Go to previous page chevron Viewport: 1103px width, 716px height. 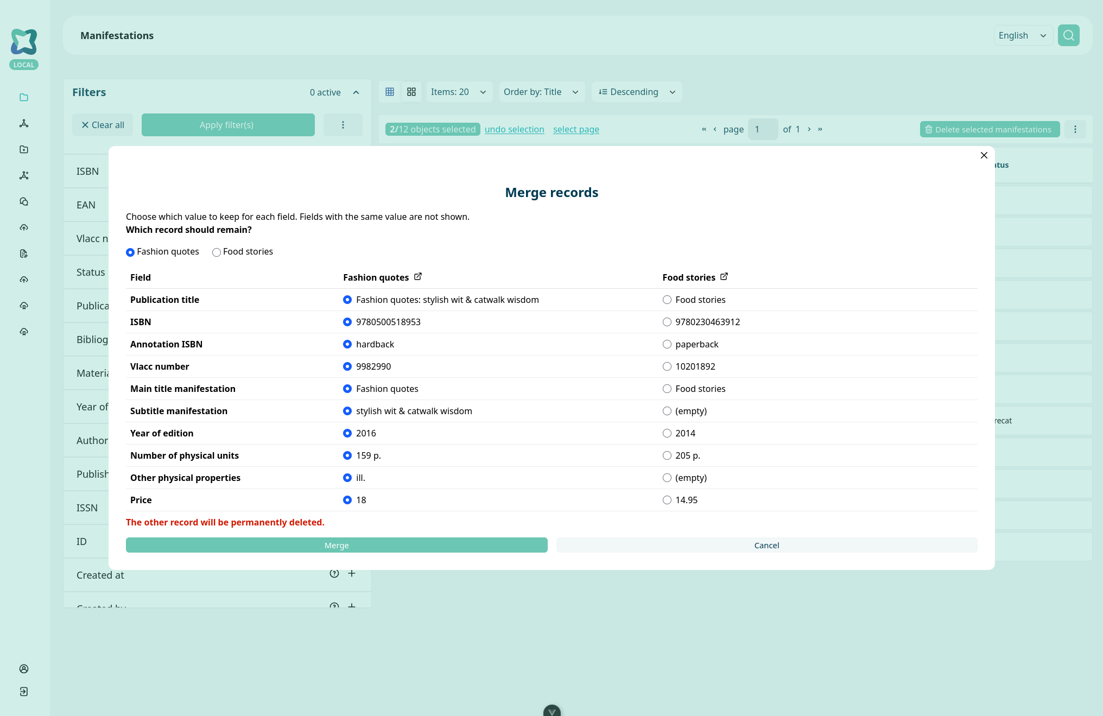[x=715, y=129]
